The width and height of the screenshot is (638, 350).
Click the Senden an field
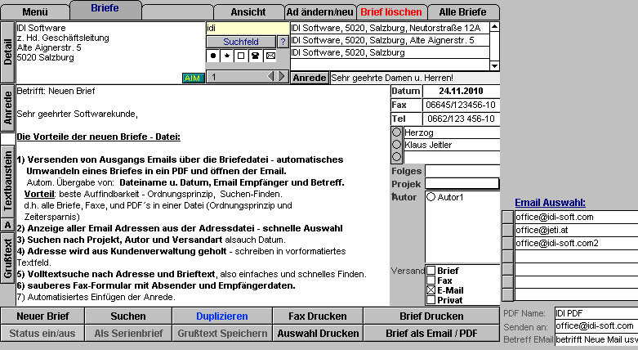click(x=596, y=326)
